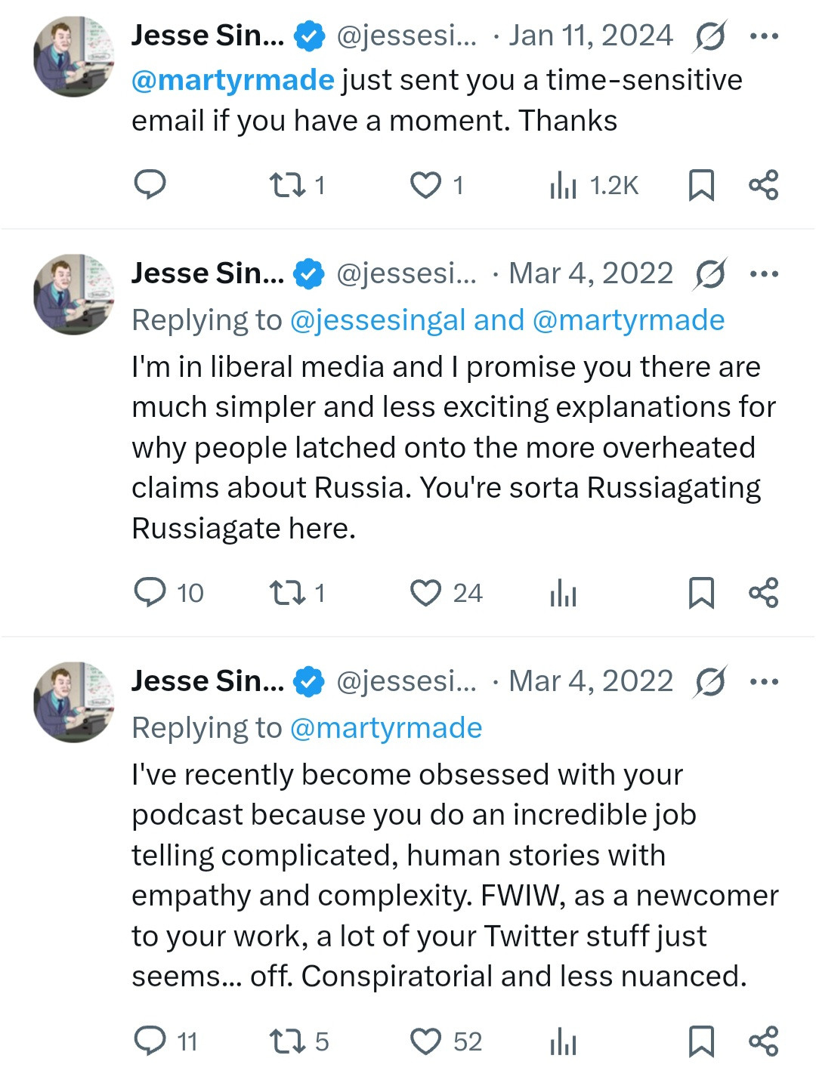The image size is (816, 1077).
Task: Like the Jan 11, 2024 tweet
Action: tap(425, 184)
